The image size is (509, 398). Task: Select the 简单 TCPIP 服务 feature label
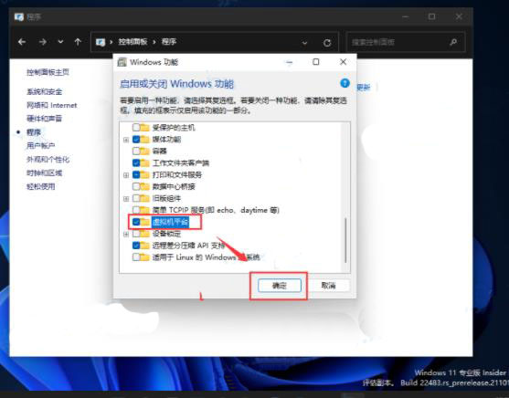[x=216, y=210]
